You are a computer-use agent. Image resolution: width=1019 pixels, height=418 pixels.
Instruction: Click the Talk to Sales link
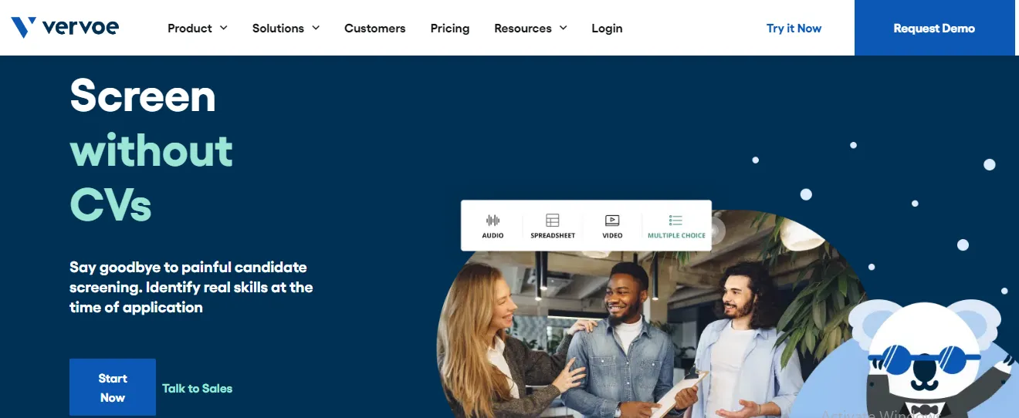[x=197, y=388]
